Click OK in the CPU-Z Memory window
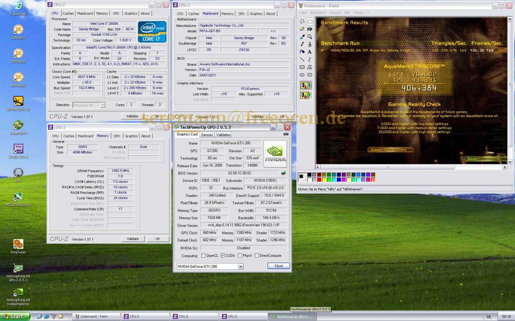The height and width of the screenshot is (321, 515). (157, 239)
